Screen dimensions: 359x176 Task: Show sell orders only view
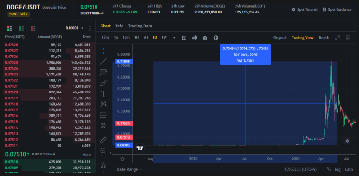33,28
